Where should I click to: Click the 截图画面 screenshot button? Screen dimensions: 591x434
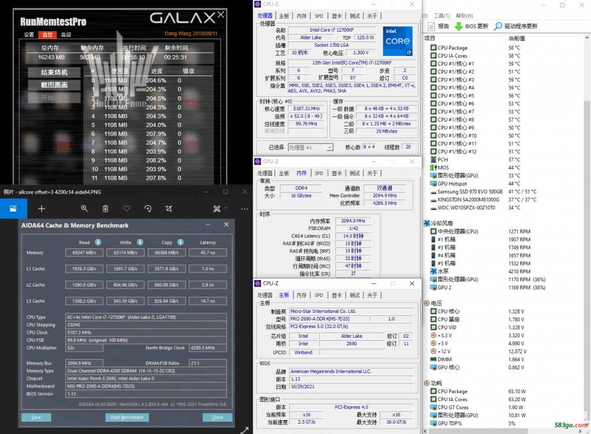(x=54, y=85)
